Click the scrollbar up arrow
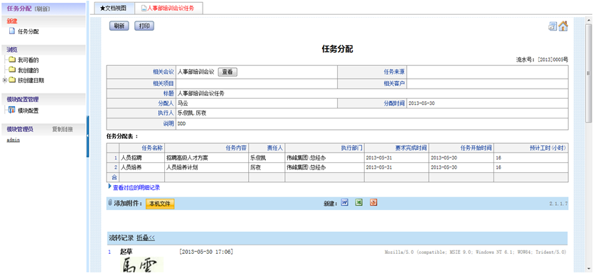The height and width of the screenshot is (273, 593). pyautogui.click(x=589, y=20)
